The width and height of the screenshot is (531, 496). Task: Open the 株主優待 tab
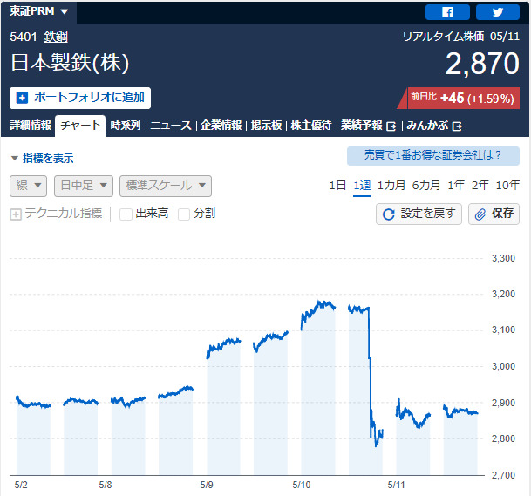(311, 126)
